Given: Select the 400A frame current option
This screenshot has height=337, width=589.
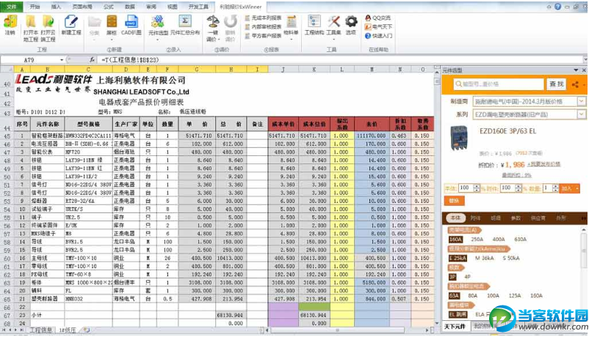Looking at the screenshot, I should tap(499, 239).
